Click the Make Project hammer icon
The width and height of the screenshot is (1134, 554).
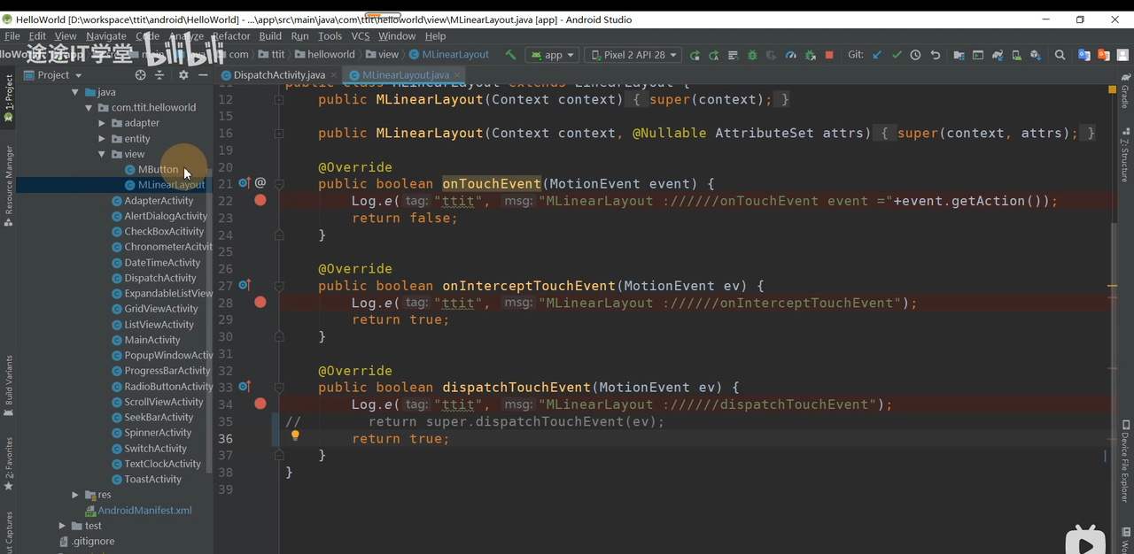(510, 55)
